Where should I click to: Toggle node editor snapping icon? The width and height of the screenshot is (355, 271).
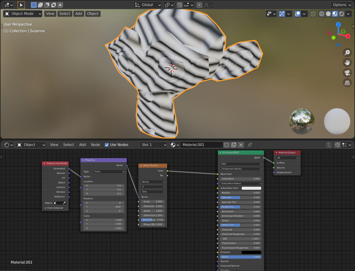337,145
